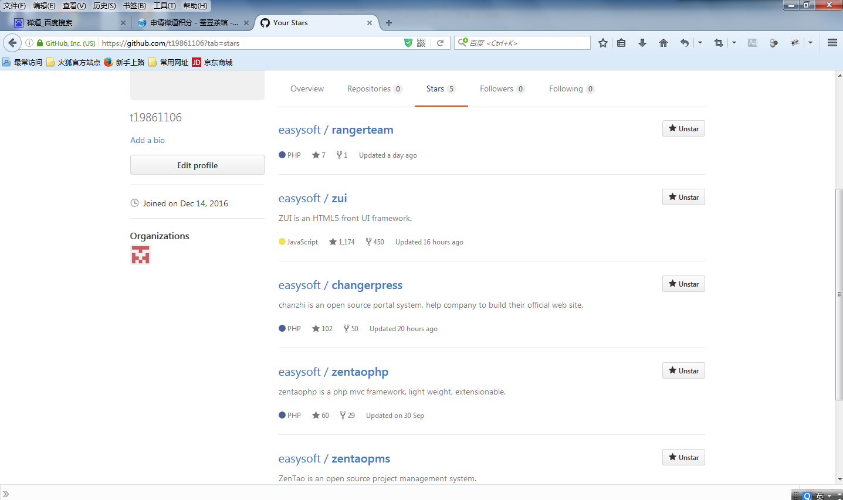Viewport: 843px width, 500px height.
Task: Click the Aa reader toolbar icon
Action: (x=753, y=43)
